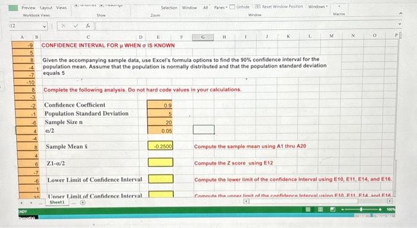417x228 pixels.
Task: Switch to Normal view in status bar
Action: tap(308, 209)
